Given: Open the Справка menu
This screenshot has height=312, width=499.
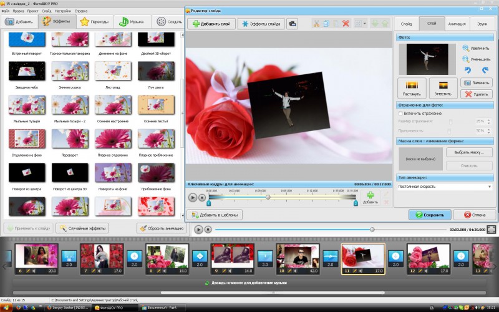Looking at the screenshot, I should click(x=81, y=11).
